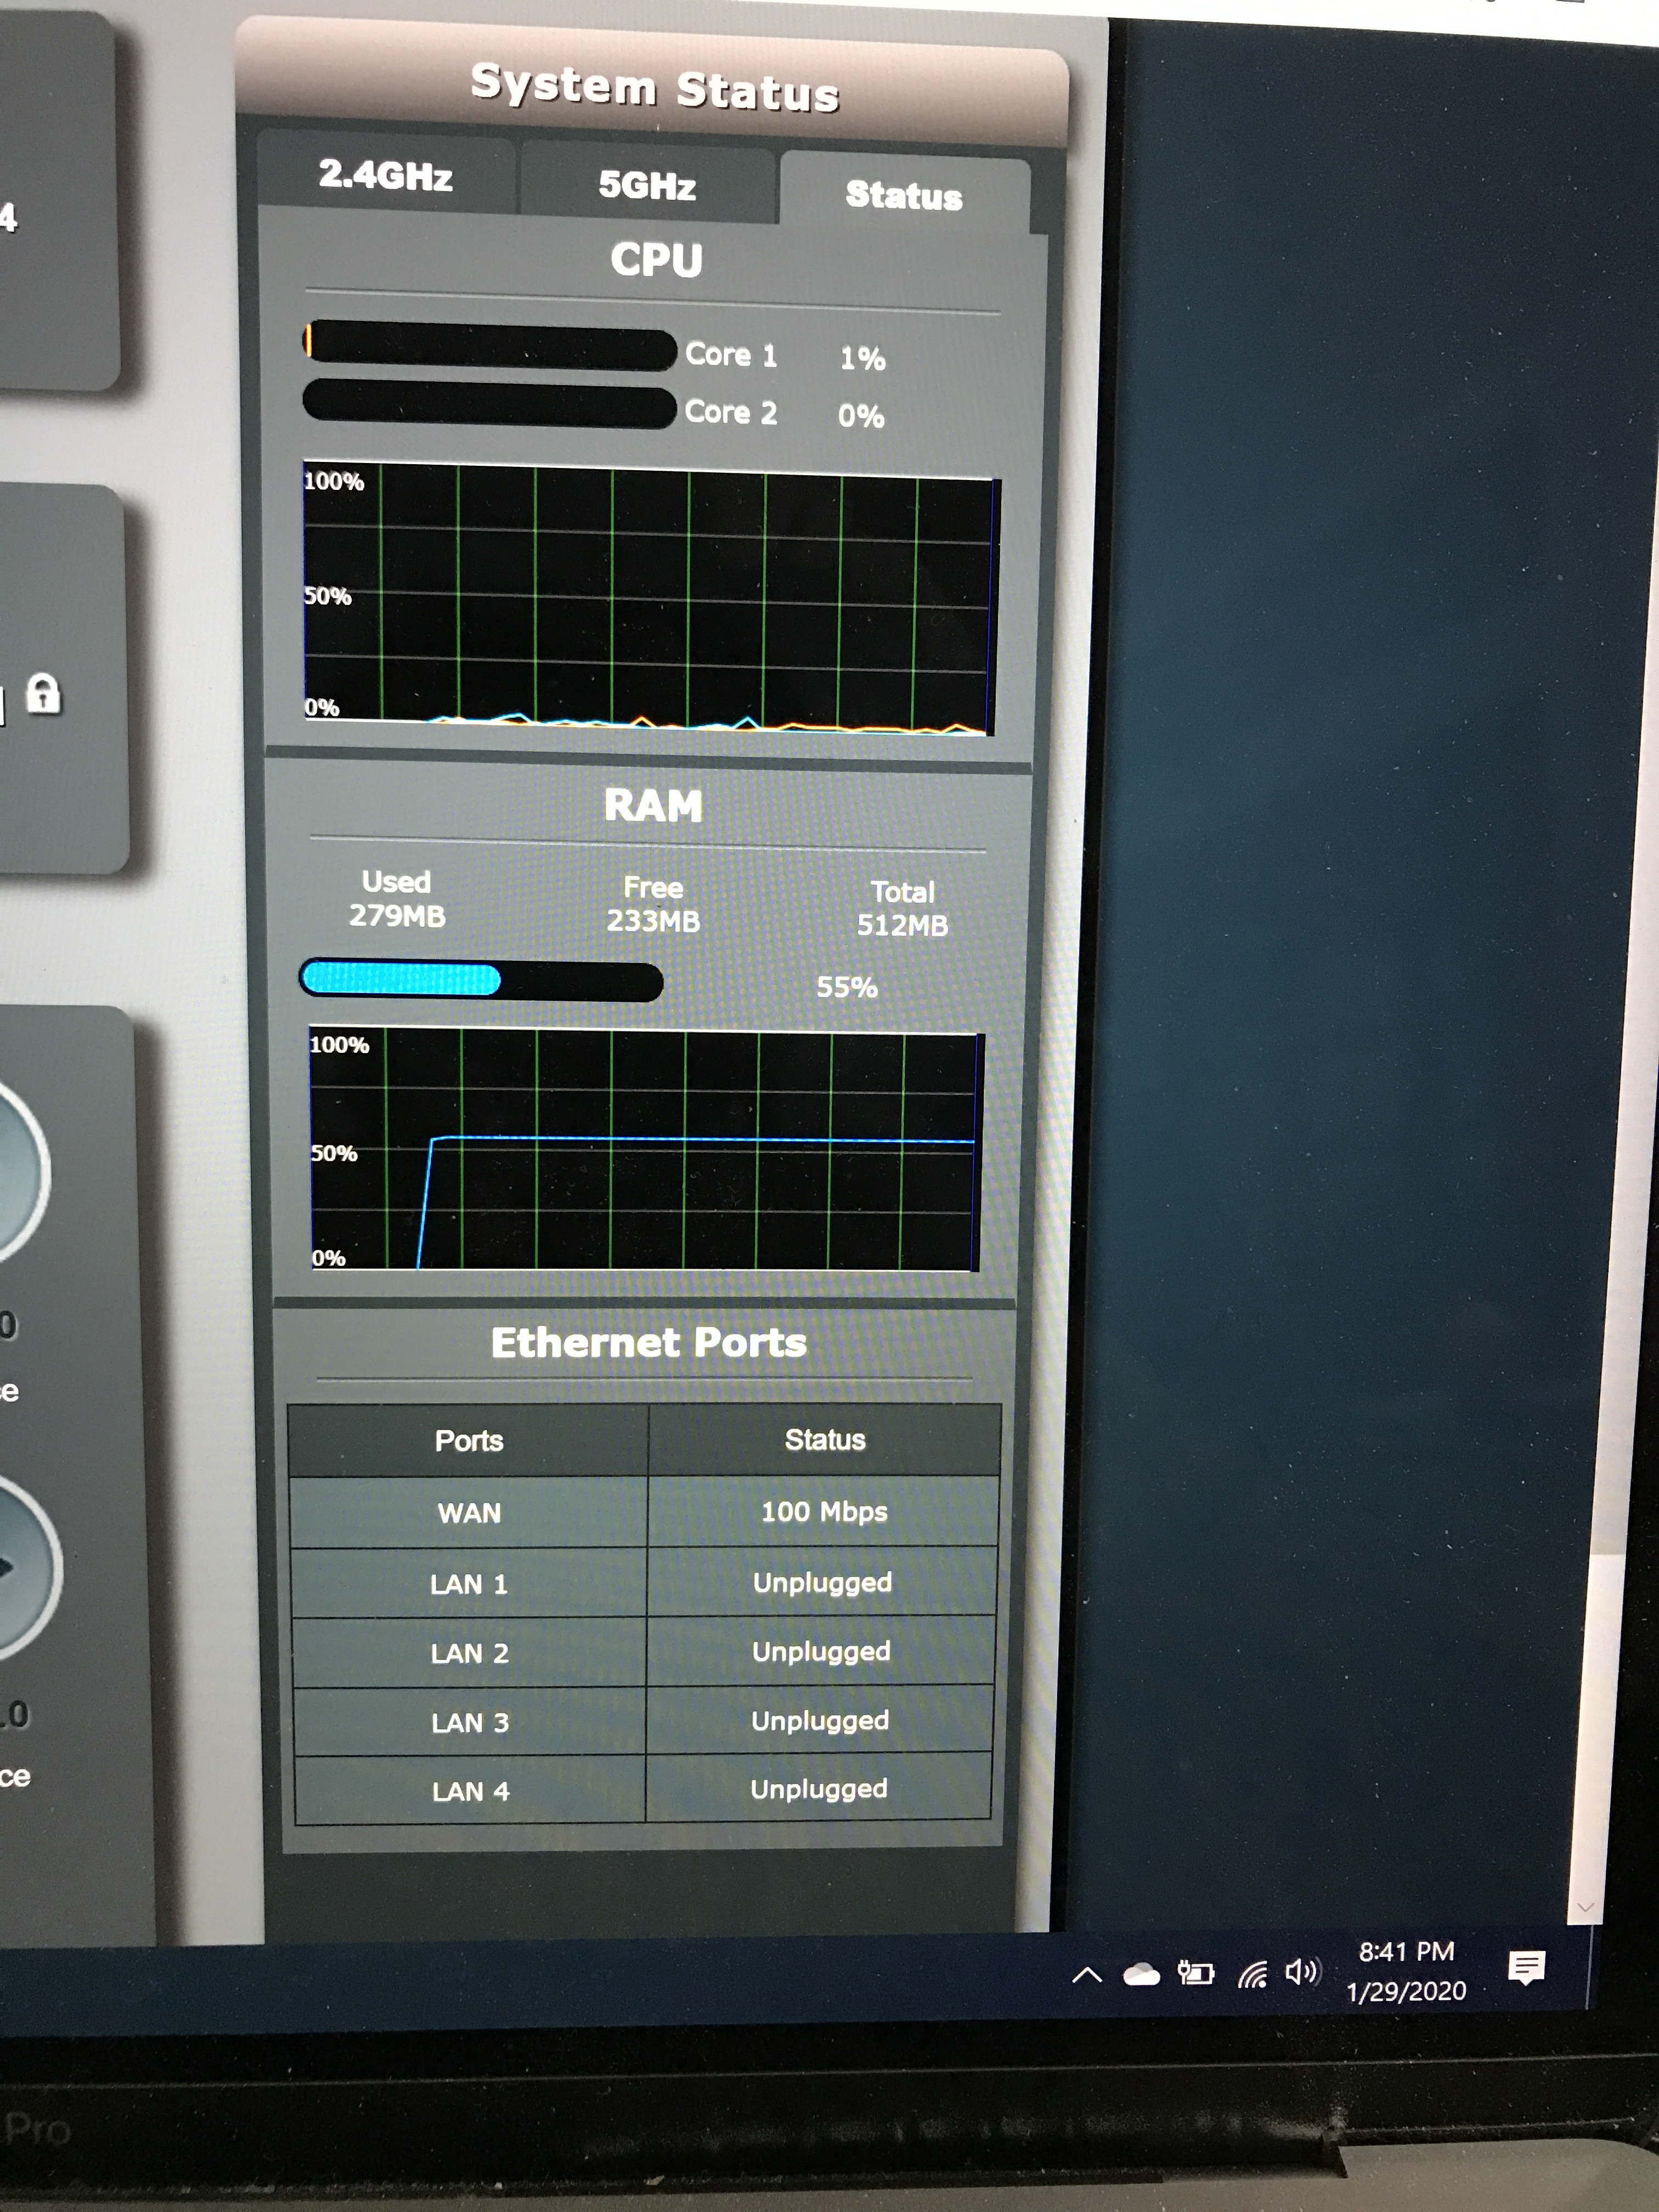Screen dimensions: 1659x2212
Task: Show hidden system tray icons chevron
Action: click(x=1087, y=1974)
